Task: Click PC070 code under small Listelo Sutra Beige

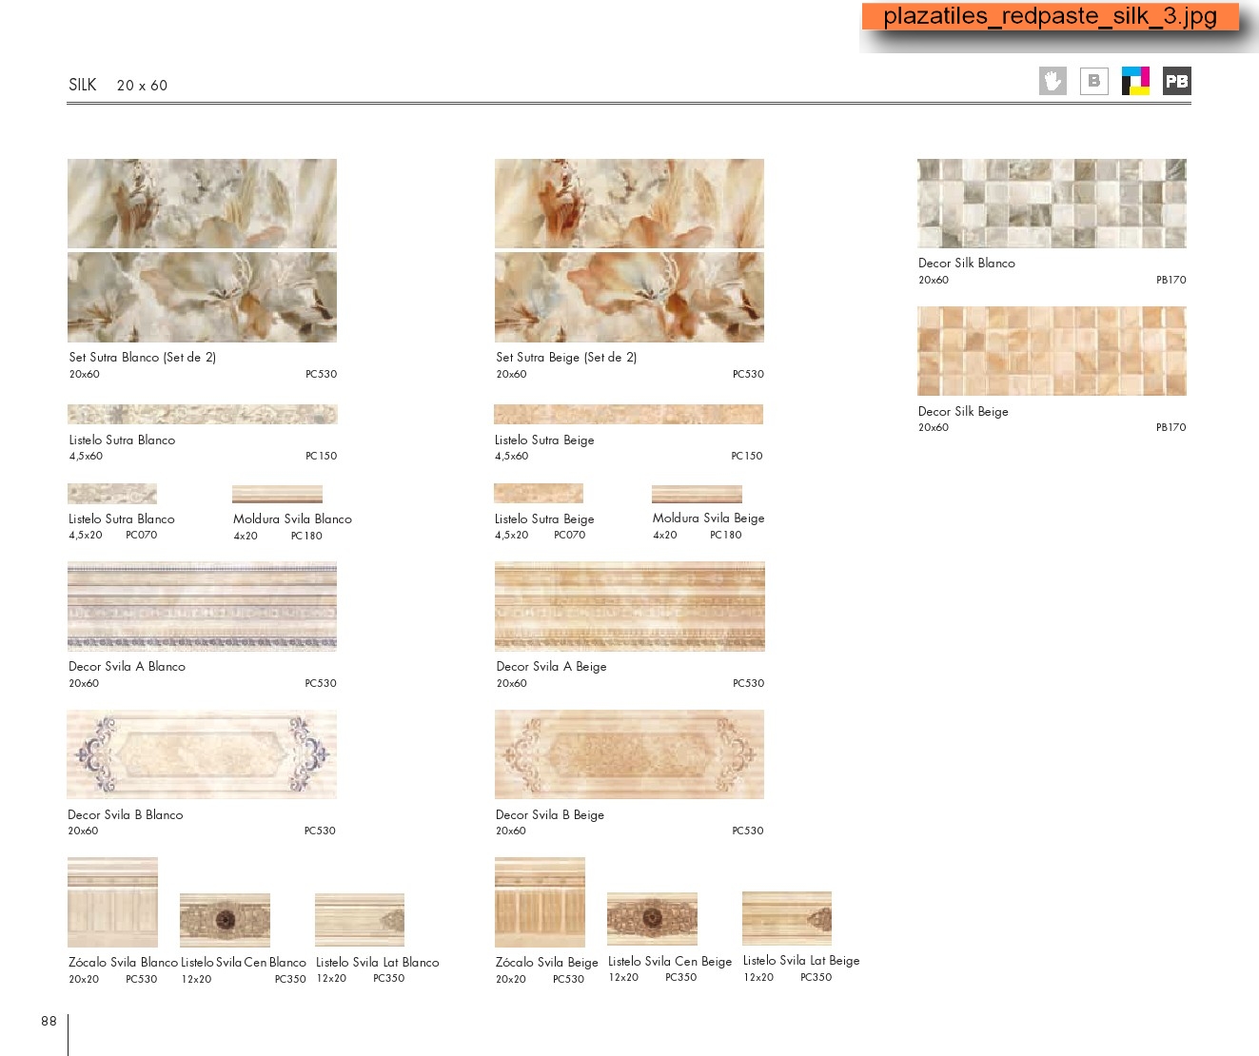Action: (570, 536)
